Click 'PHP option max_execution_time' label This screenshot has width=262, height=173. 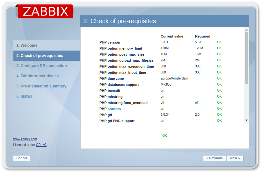point(127,66)
